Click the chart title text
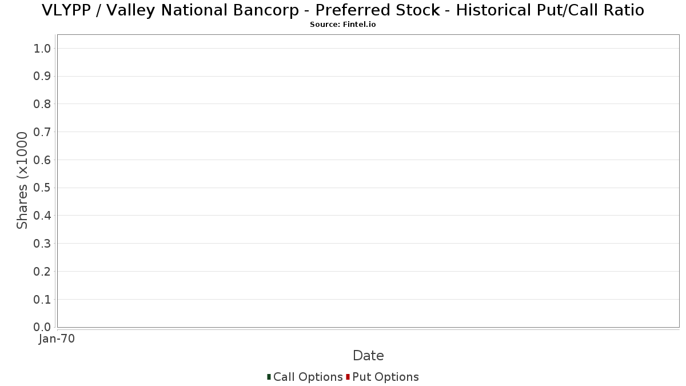 [343, 10]
